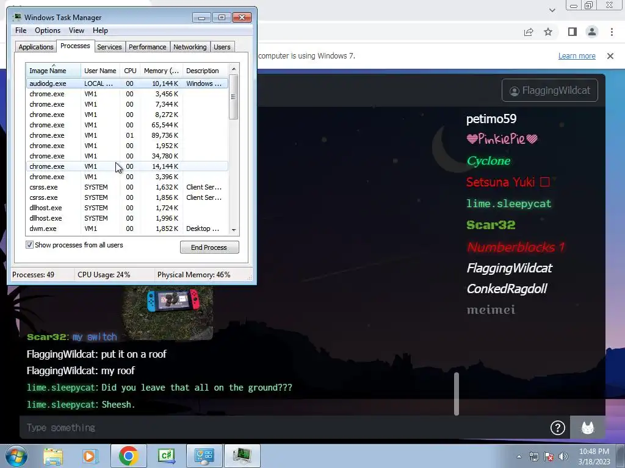This screenshot has height=468, width=625.
Task: Click user PinkiePie in the user list
Action: (x=502, y=139)
